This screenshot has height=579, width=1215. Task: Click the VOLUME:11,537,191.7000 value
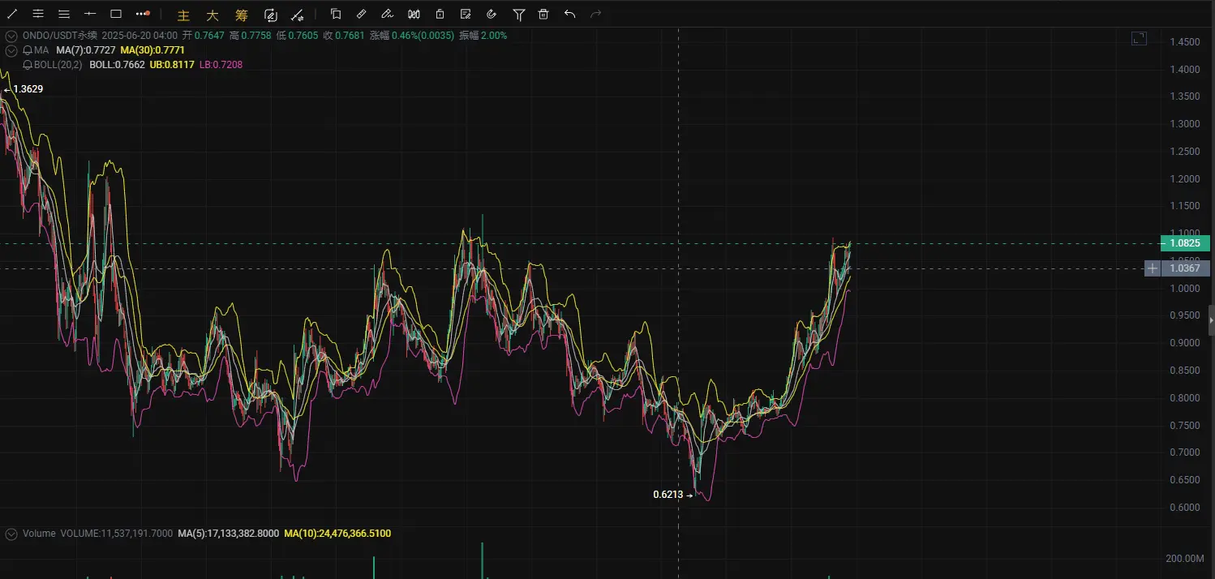pos(117,534)
